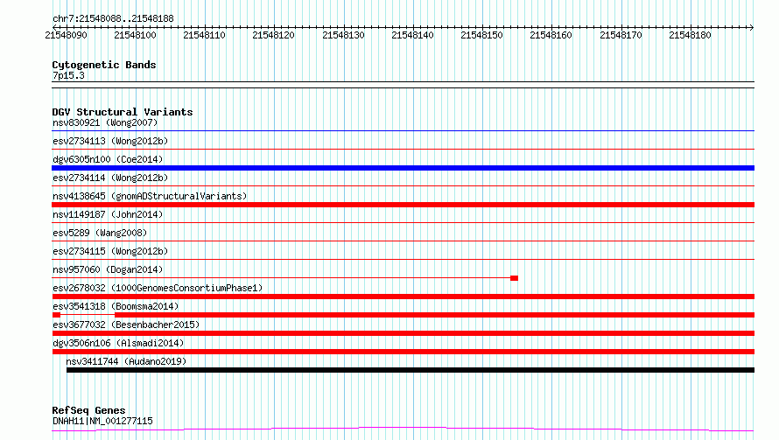Click the red dgv3506n106 variant bar

(x=403, y=352)
